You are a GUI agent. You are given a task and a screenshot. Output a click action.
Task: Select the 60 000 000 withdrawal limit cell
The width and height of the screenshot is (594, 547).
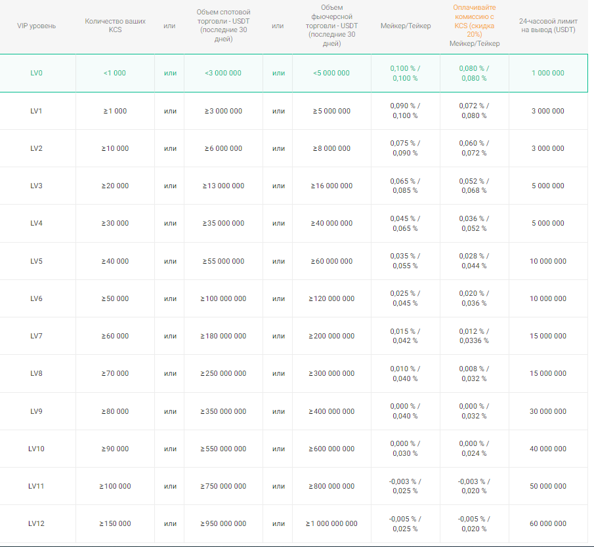547,523
